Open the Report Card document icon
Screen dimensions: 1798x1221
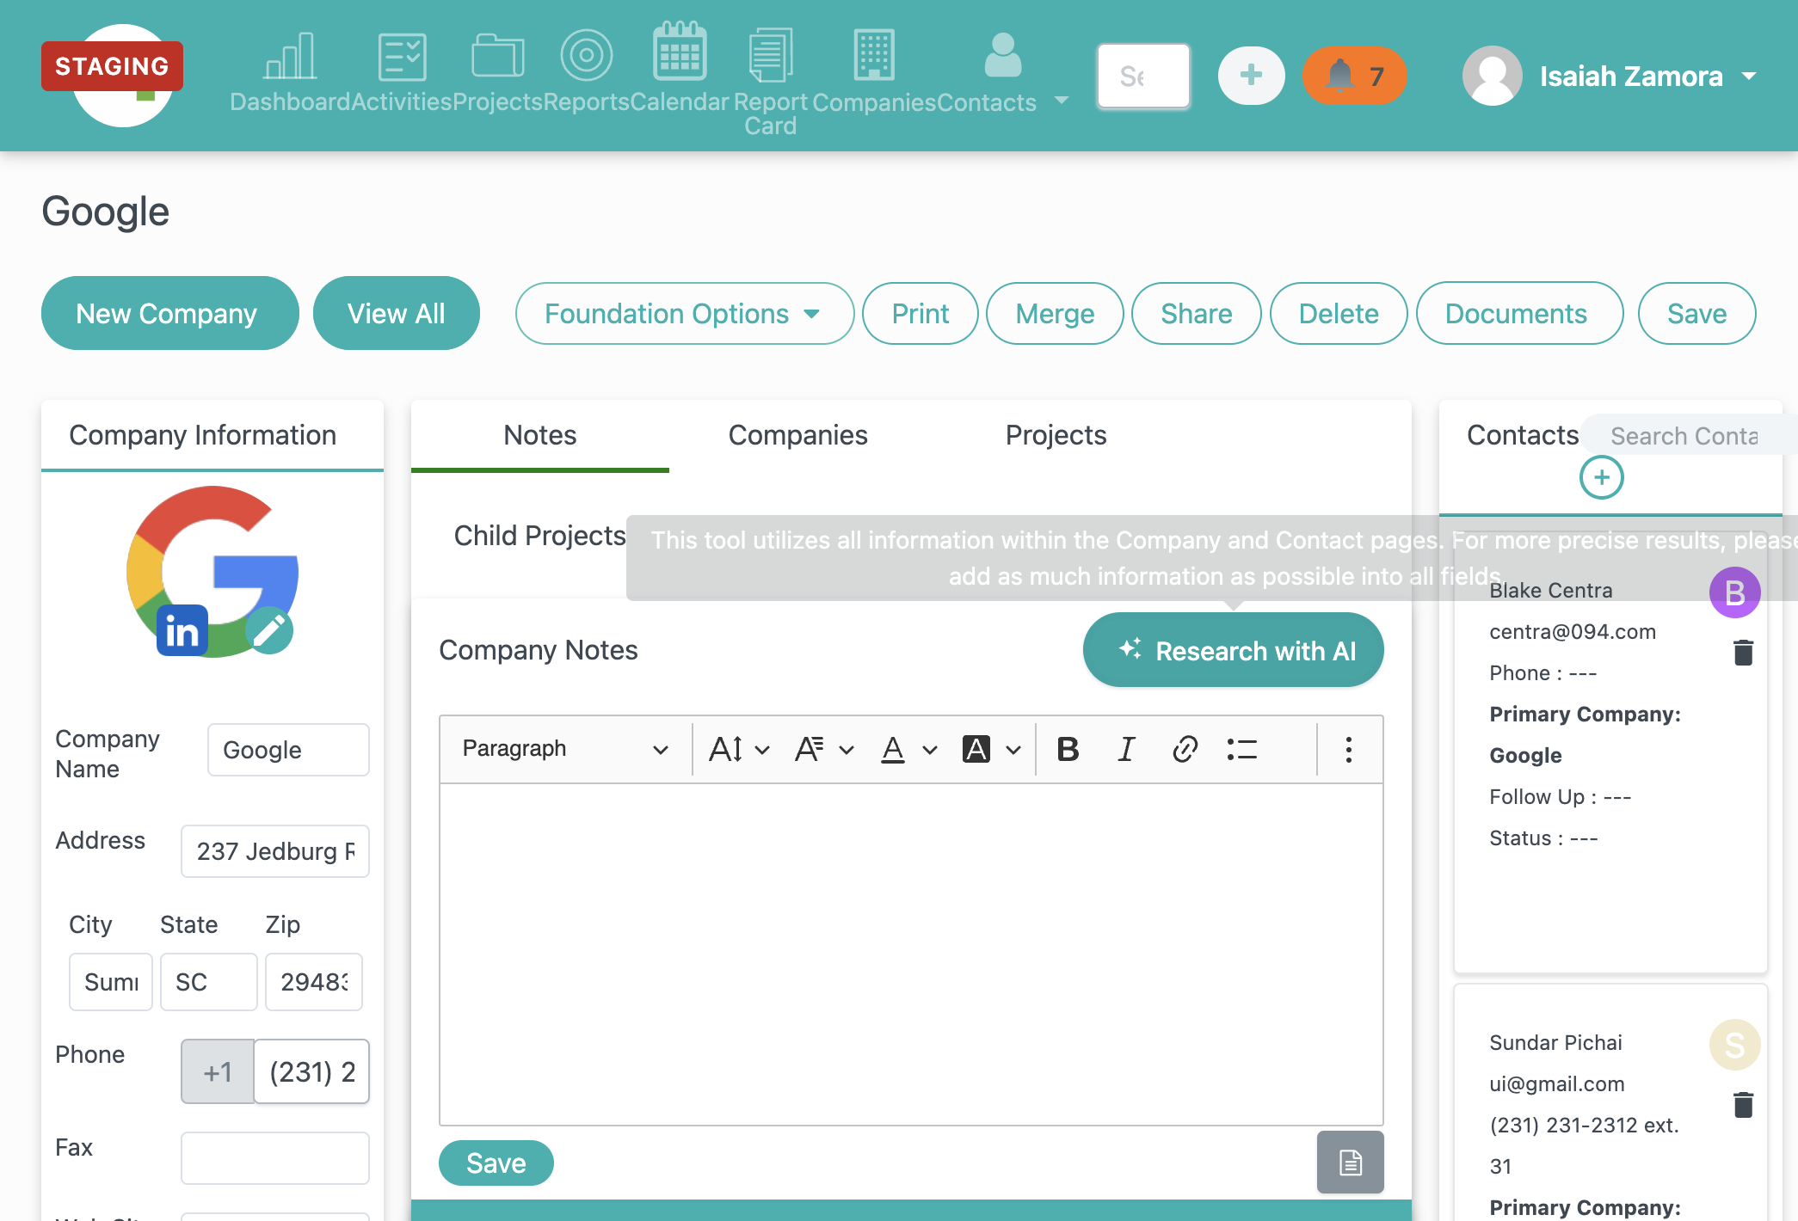770,55
